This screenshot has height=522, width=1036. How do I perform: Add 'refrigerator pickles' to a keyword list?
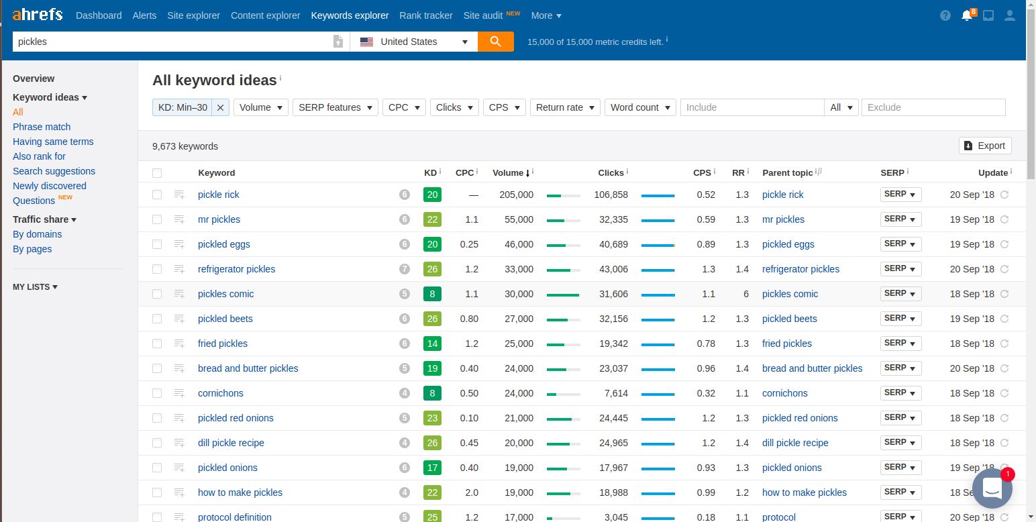pos(179,269)
